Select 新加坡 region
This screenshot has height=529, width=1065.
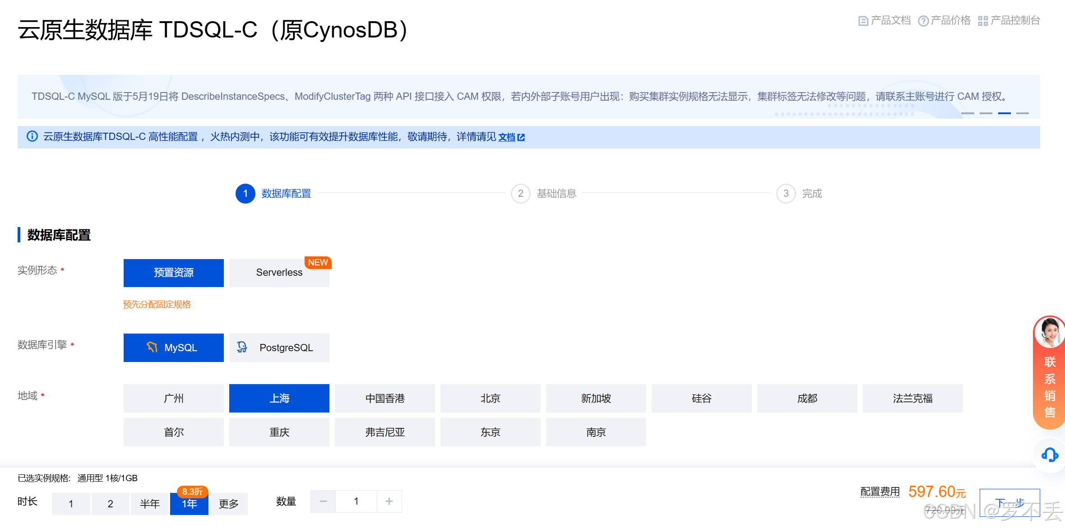point(596,398)
